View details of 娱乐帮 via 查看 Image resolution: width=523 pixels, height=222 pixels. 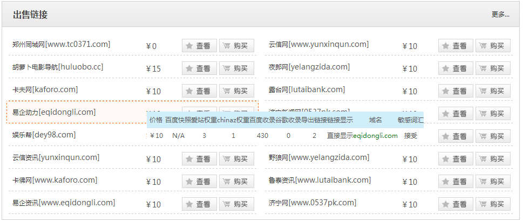pyautogui.click(x=199, y=136)
